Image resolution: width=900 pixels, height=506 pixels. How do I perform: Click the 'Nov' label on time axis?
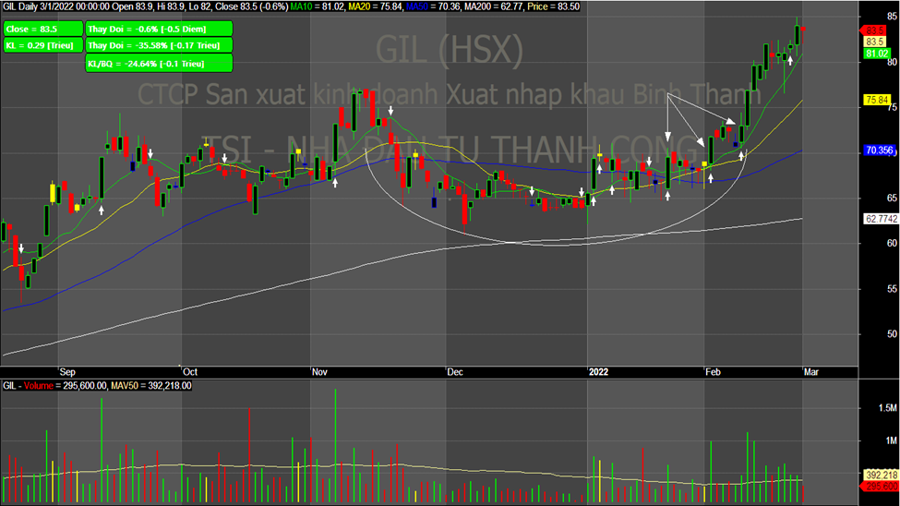tap(320, 371)
